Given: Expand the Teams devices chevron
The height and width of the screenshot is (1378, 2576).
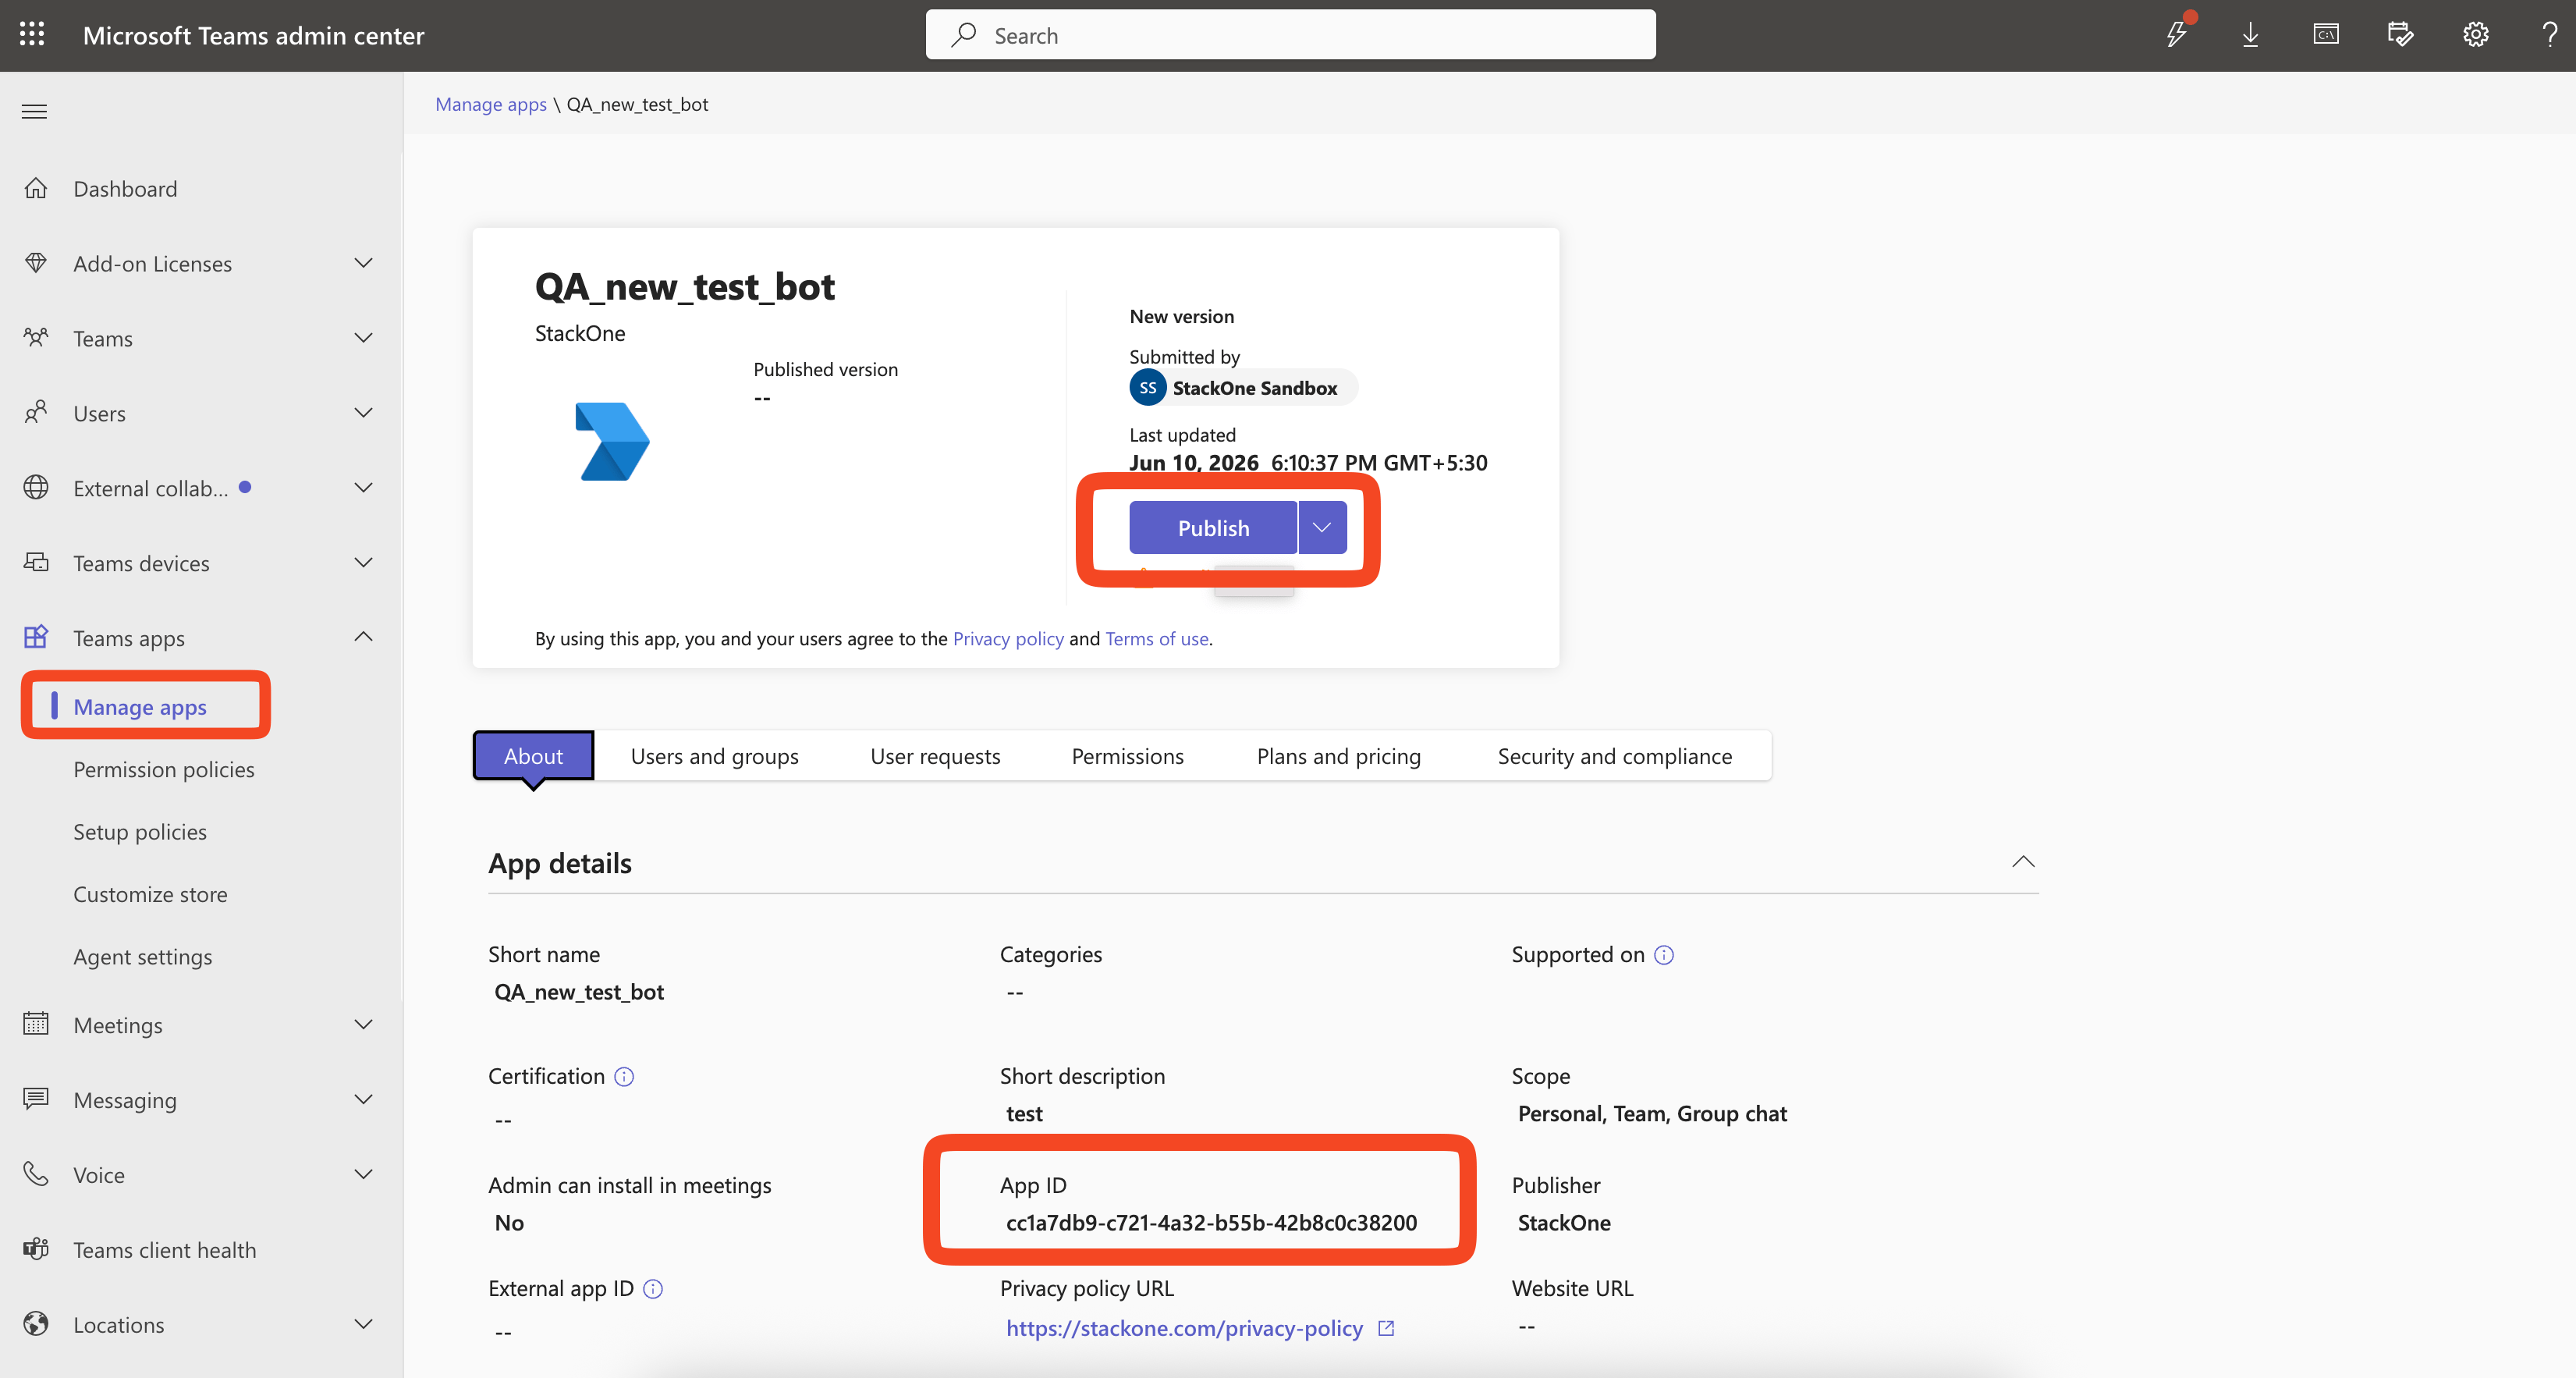Looking at the screenshot, I should click(x=364, y=563).
